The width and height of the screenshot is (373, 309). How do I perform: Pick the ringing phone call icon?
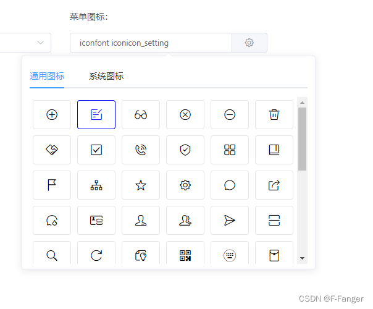coord(141,150)
